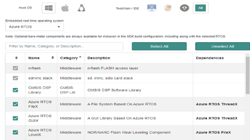The image size is (250, 140).
Task: Focus the filter by name search field
Action: [64, 46]
